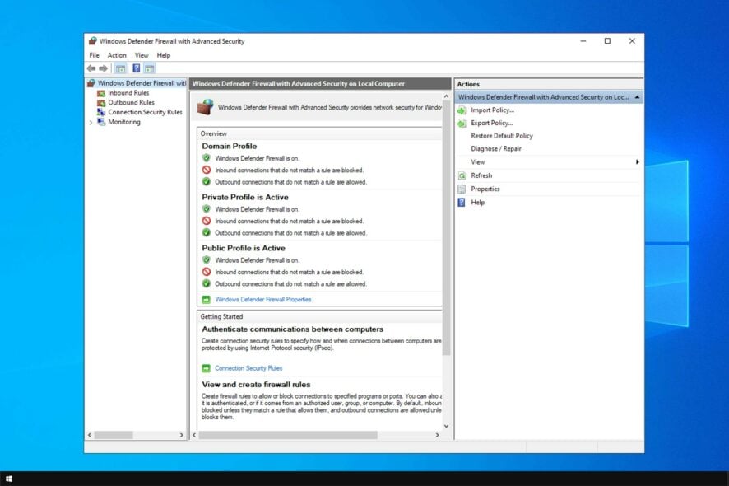This screenshot has height=486, width=729.
Task: Click the Help icon in Actions pane
Action: 462,202
